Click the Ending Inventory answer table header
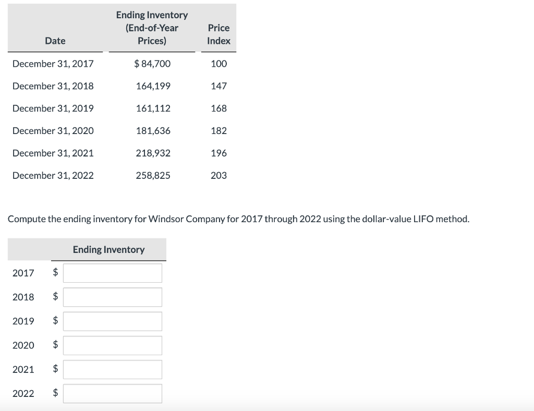 pos(109,249)
